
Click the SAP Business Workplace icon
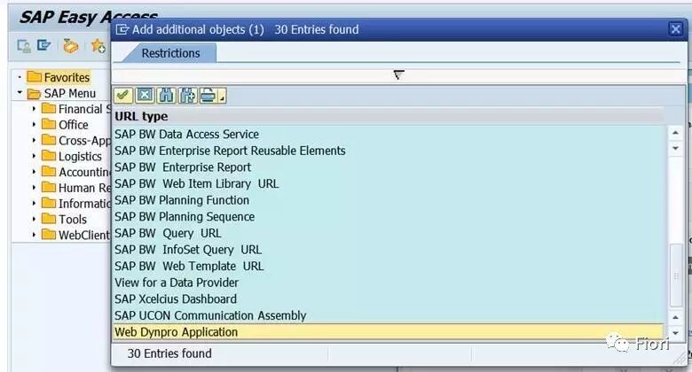point(70,45)
